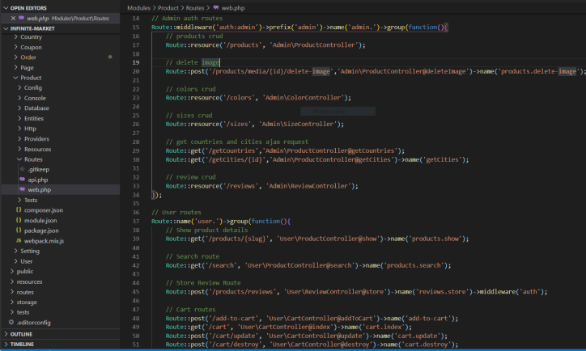
Task: Expand the Setting folder
Action: click(x=15, y=251)
